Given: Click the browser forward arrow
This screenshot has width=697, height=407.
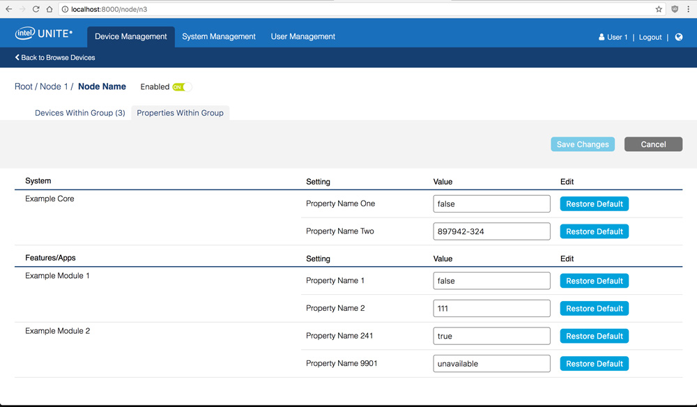Looking at the screenshot, I should 22,9.
